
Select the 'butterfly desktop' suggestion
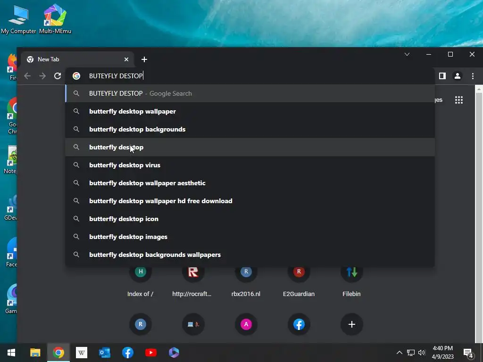point(250,147)
